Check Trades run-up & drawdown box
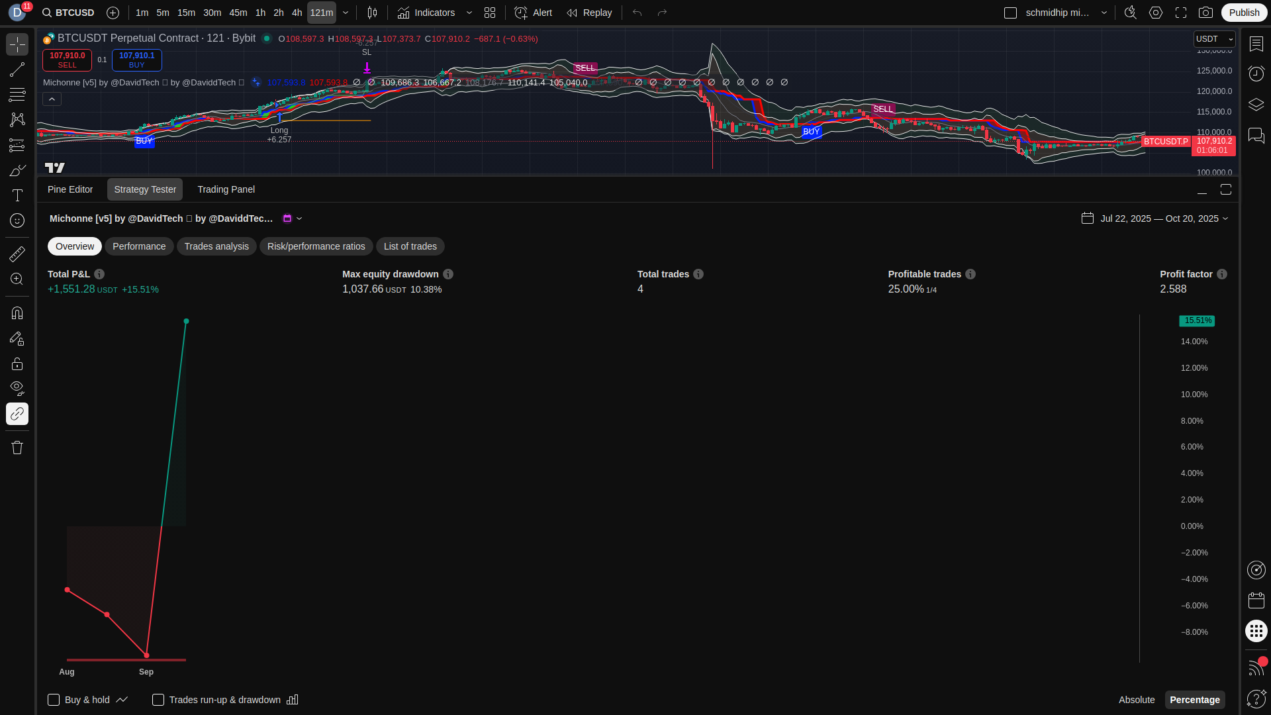 pos(158,700)
